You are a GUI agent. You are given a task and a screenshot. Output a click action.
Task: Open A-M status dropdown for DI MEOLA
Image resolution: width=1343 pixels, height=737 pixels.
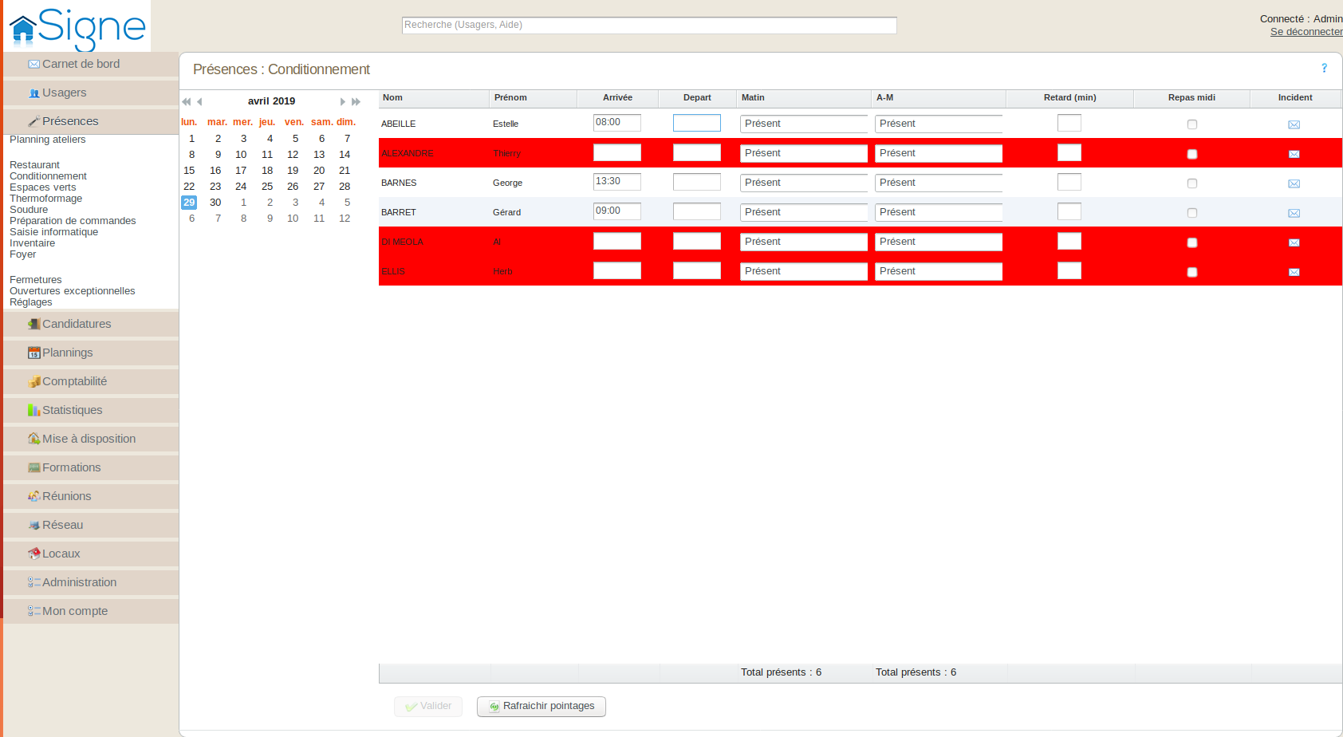[939, 242]
